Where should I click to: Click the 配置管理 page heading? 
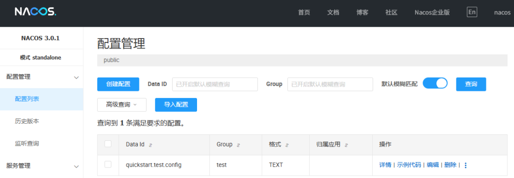point(121,44)
